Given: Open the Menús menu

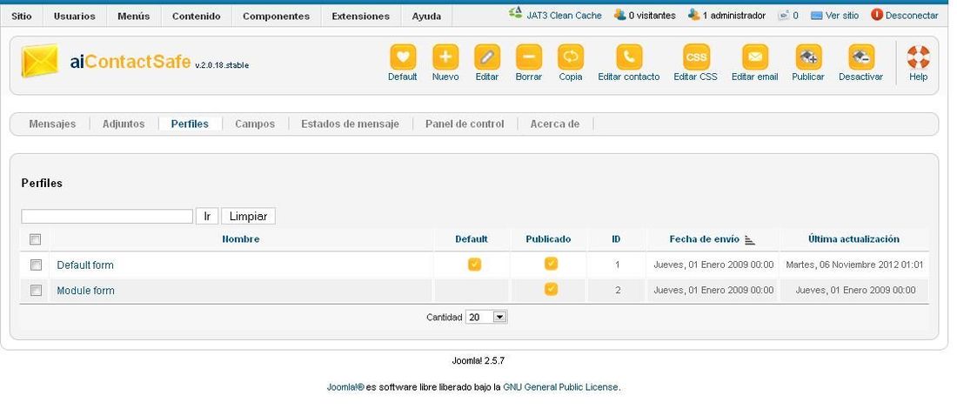Looking at the screenshot, I should 134,17.
